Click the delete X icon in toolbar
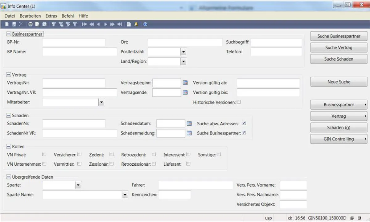Viewport: 370px width, 222px height. tap(20, 25)
